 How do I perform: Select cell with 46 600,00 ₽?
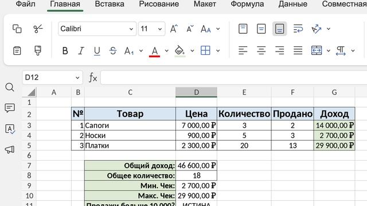(196, 165)
